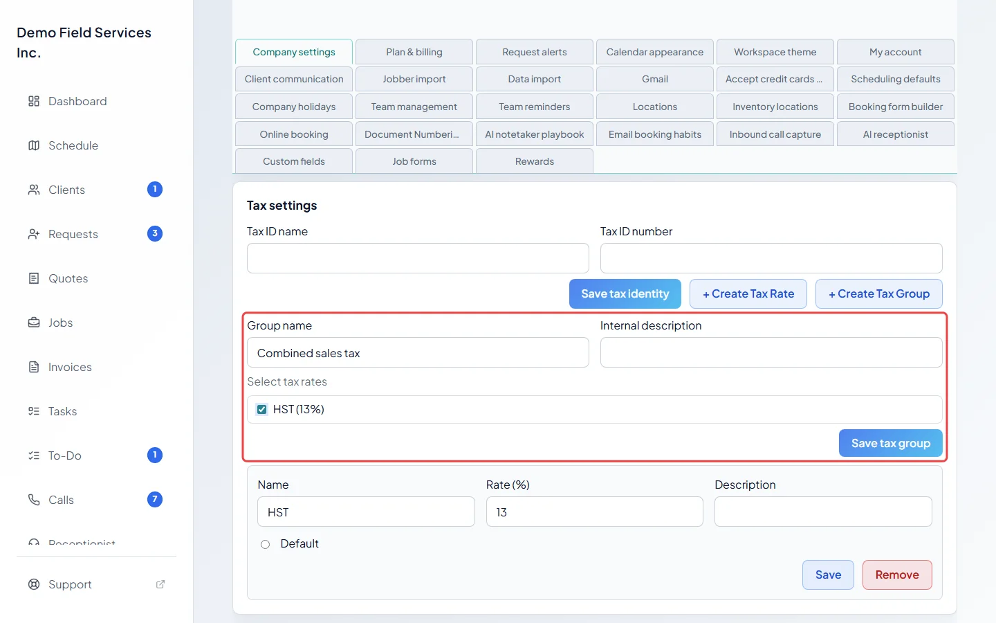Click the external link icon beside Support
996x623 pixels.
point(160,584)
